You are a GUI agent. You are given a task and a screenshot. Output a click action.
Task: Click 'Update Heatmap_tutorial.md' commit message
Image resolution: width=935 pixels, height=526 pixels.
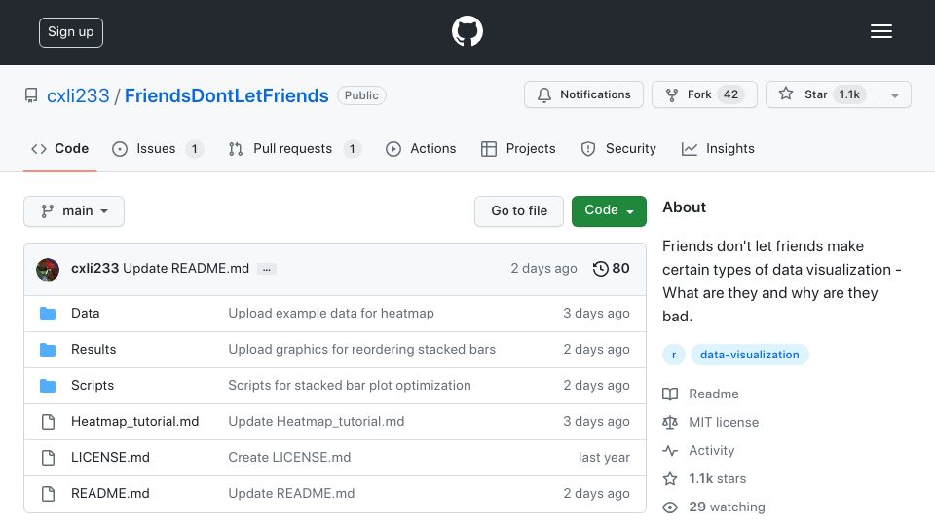click(x=316, y=422)
